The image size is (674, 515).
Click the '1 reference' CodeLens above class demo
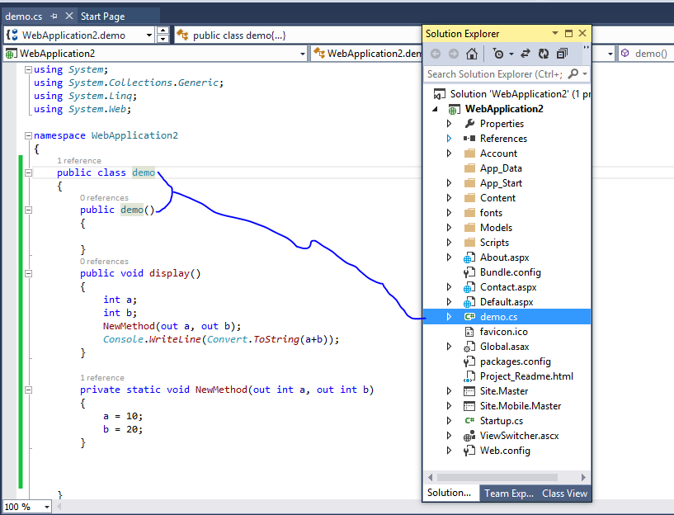click(79, 161)
